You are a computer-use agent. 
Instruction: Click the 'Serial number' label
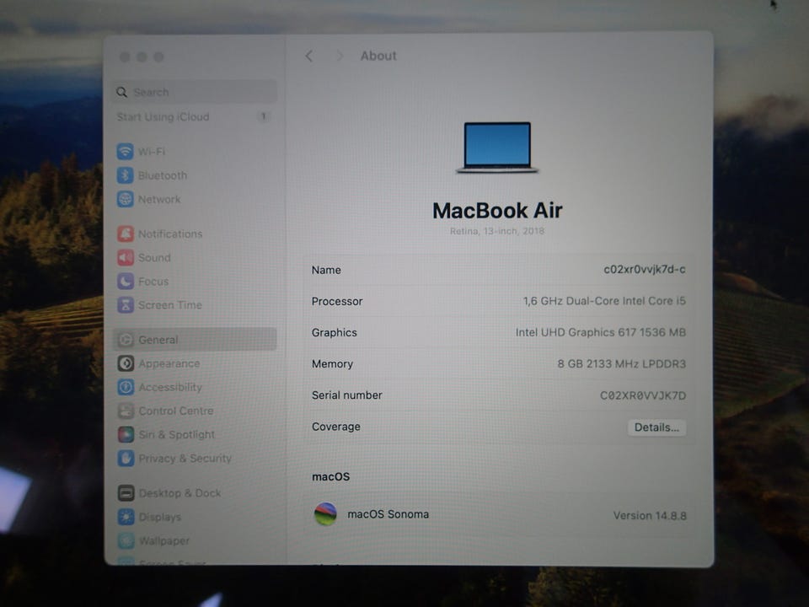coord(346,395)
